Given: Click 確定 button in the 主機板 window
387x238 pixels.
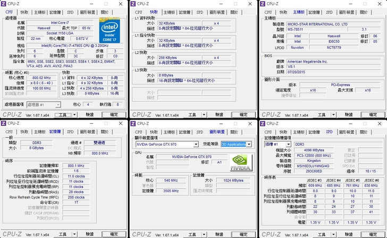Looking at the screenshot, I should pyautogui.click(x=373, y=115).
